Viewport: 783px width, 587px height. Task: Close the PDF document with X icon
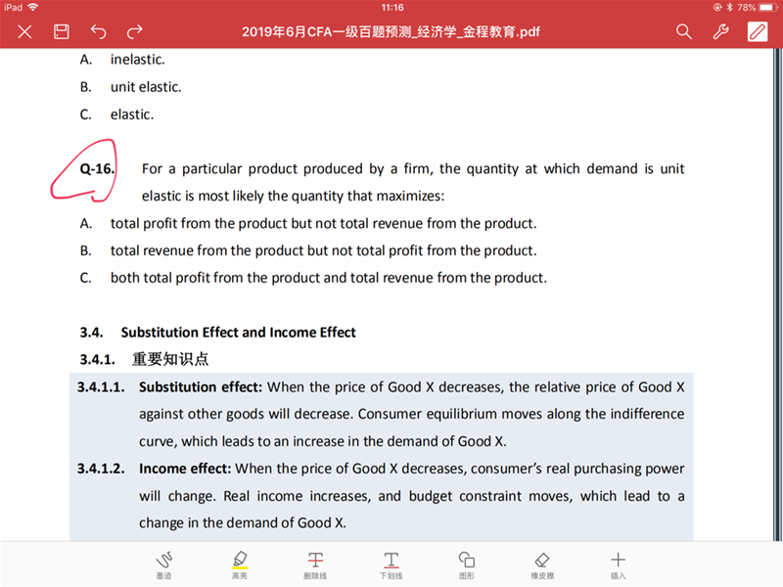(x=24, y=32)
